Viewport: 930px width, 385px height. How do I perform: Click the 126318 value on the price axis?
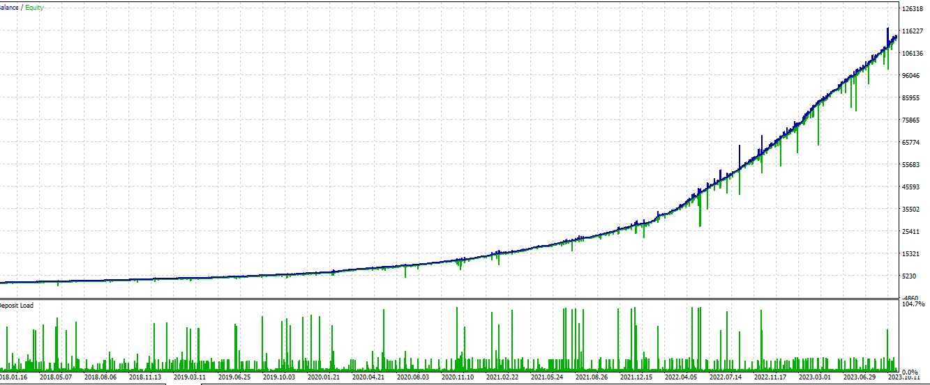pos(913,9)
